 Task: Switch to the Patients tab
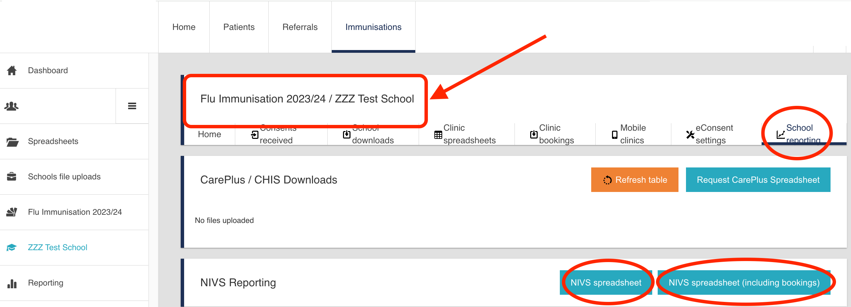(239, 27)
